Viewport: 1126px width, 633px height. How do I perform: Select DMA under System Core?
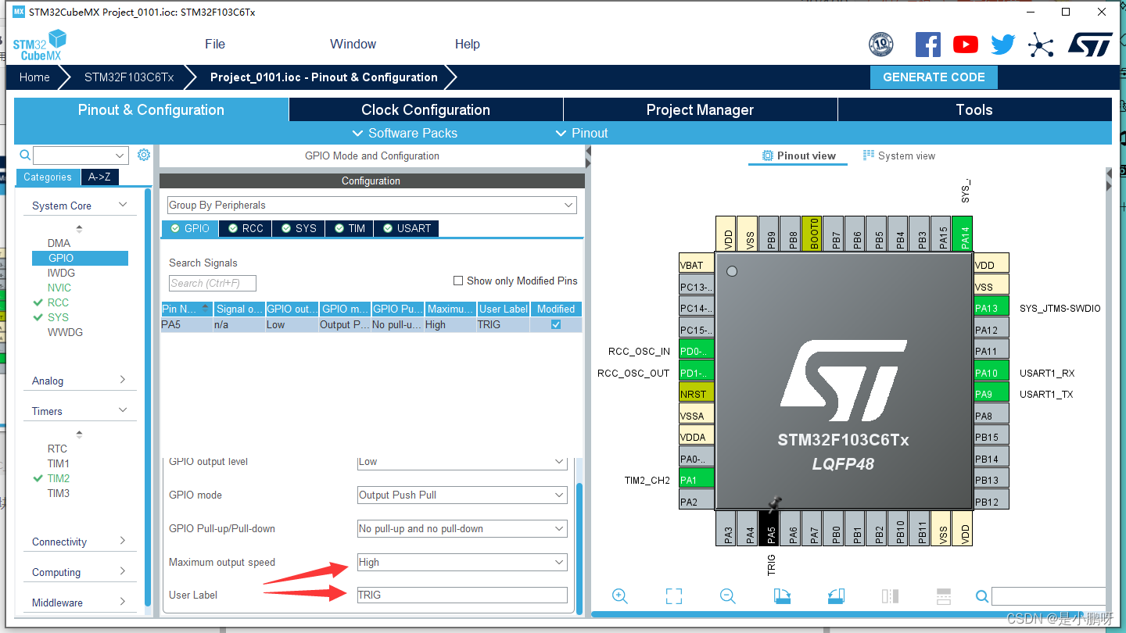click(59, 243)
